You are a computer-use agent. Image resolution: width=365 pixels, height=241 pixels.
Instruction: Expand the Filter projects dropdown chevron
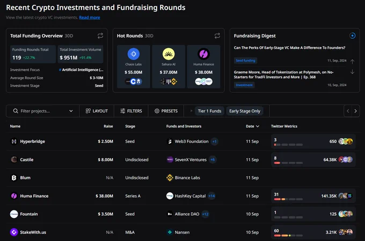pos(71,111)
